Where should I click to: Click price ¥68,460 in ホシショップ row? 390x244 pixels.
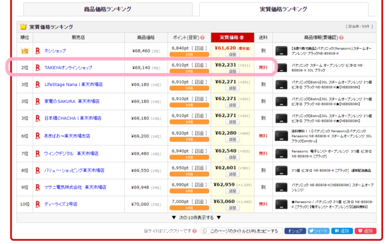pyautogui.click(x=141, y=51)
